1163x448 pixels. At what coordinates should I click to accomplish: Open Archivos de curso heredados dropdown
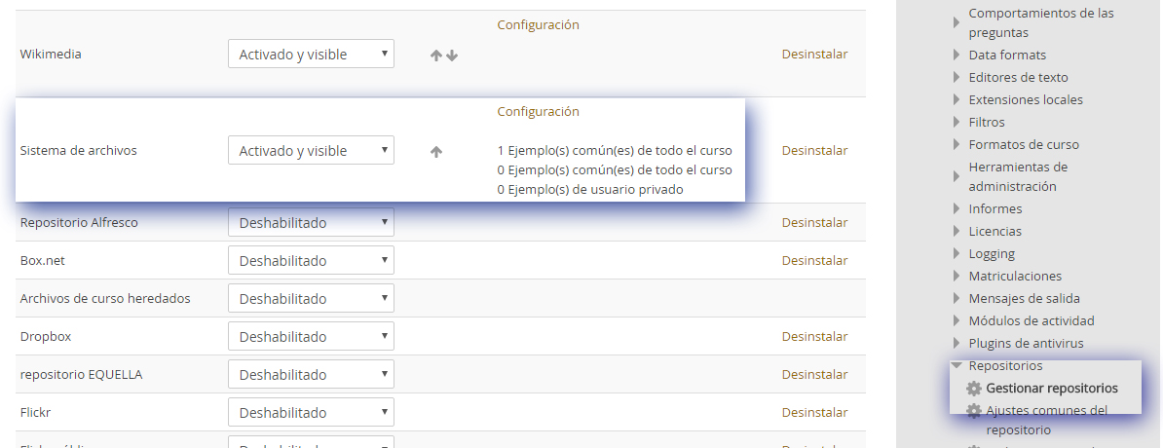coord(311,299)
